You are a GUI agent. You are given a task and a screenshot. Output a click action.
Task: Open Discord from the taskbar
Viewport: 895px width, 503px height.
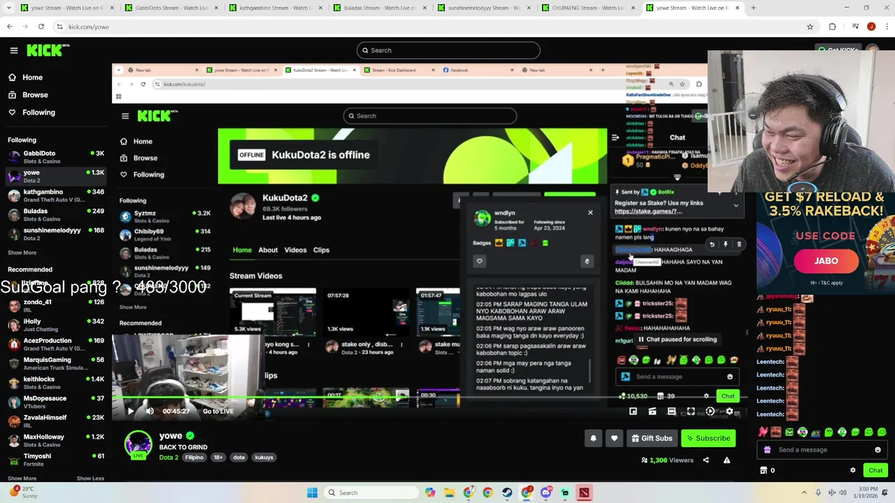pos(545,493)
